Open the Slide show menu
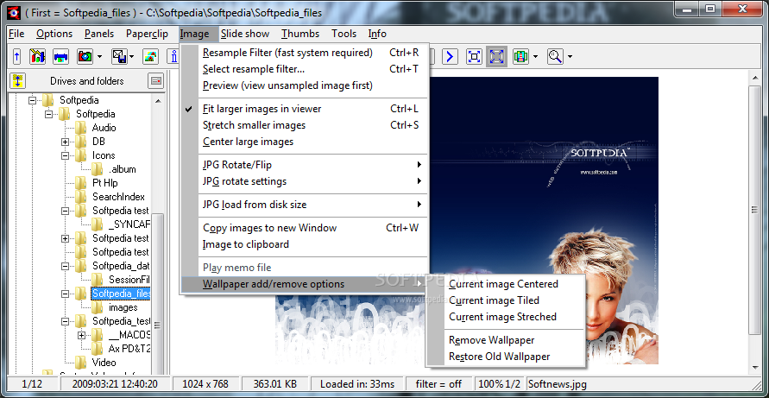This screenshot has width=769, height=398. click(245, 34)
